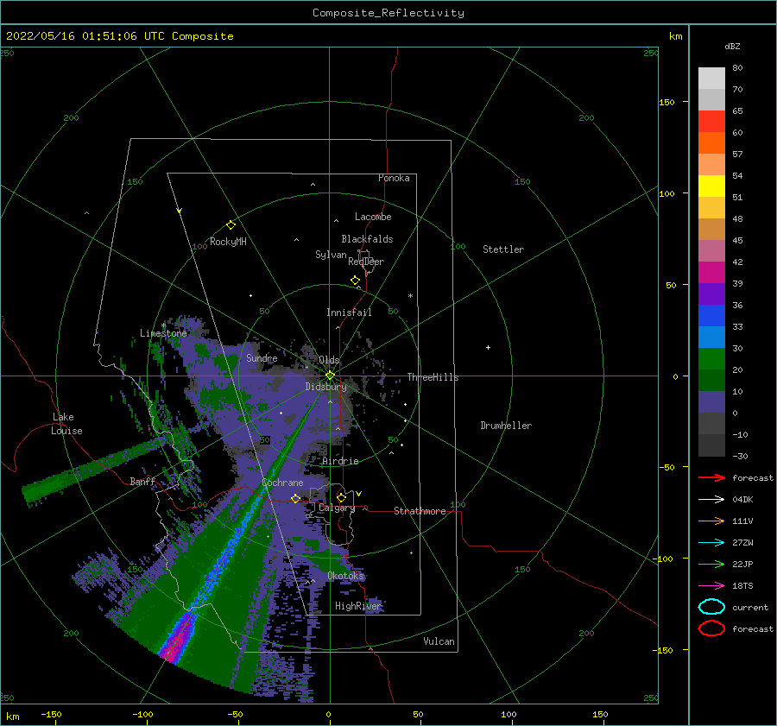Click the white plus marker east of ThreeHills
Viewport: 777px width, 726px height.
[x=488, y=347]
